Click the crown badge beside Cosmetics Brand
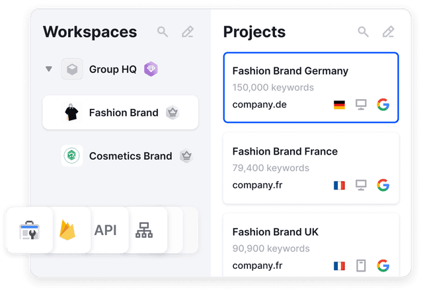 (186, 156)
